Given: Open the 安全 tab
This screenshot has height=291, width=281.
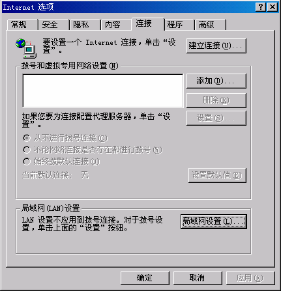Looking at the screenshot, I should click(x=53, y=24).
